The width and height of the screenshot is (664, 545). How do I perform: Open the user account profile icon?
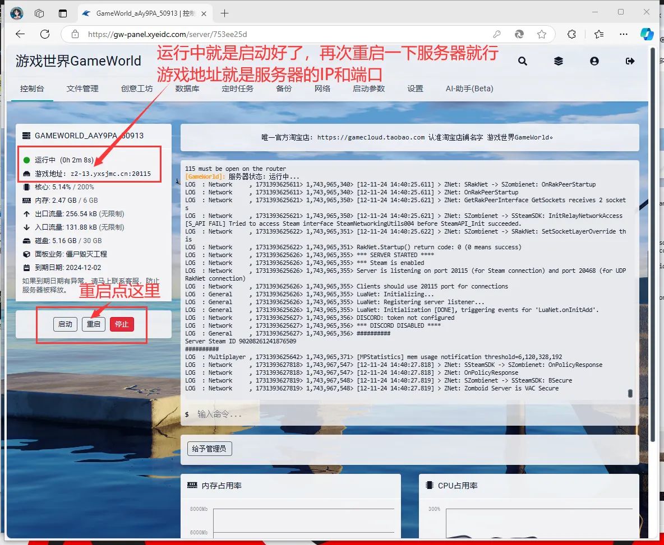click(x=594, y=61)
